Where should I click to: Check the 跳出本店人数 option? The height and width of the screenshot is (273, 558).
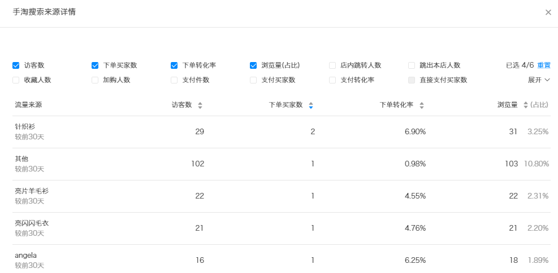412,65
